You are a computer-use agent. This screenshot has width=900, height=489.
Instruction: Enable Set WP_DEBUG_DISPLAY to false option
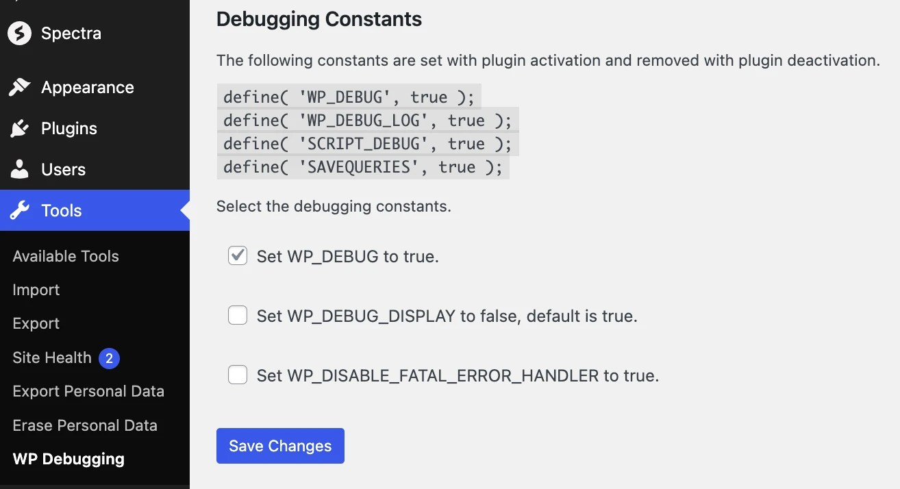[237, 315]
